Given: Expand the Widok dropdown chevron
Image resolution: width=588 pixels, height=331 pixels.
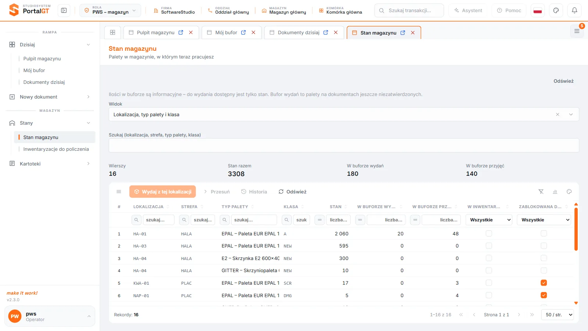Looking at the screenshot, I should 571,114.
